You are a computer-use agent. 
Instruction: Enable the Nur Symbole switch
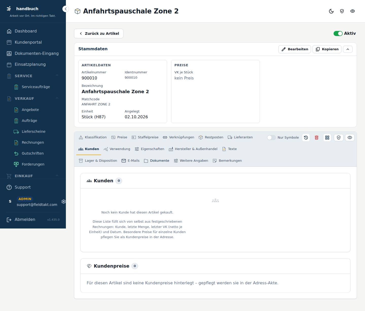[271, 138]
